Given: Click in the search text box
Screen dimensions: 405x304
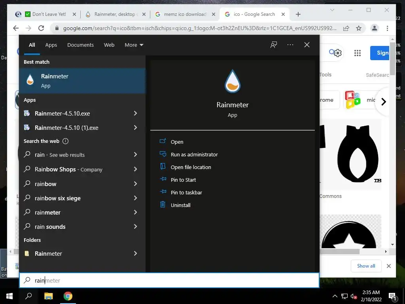Looking at the screenshot, I should pos(169,281).
